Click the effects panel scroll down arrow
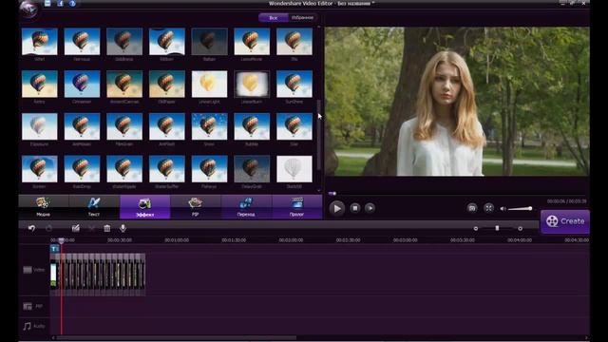The image size is (608, 342). [x=319, y=190]
